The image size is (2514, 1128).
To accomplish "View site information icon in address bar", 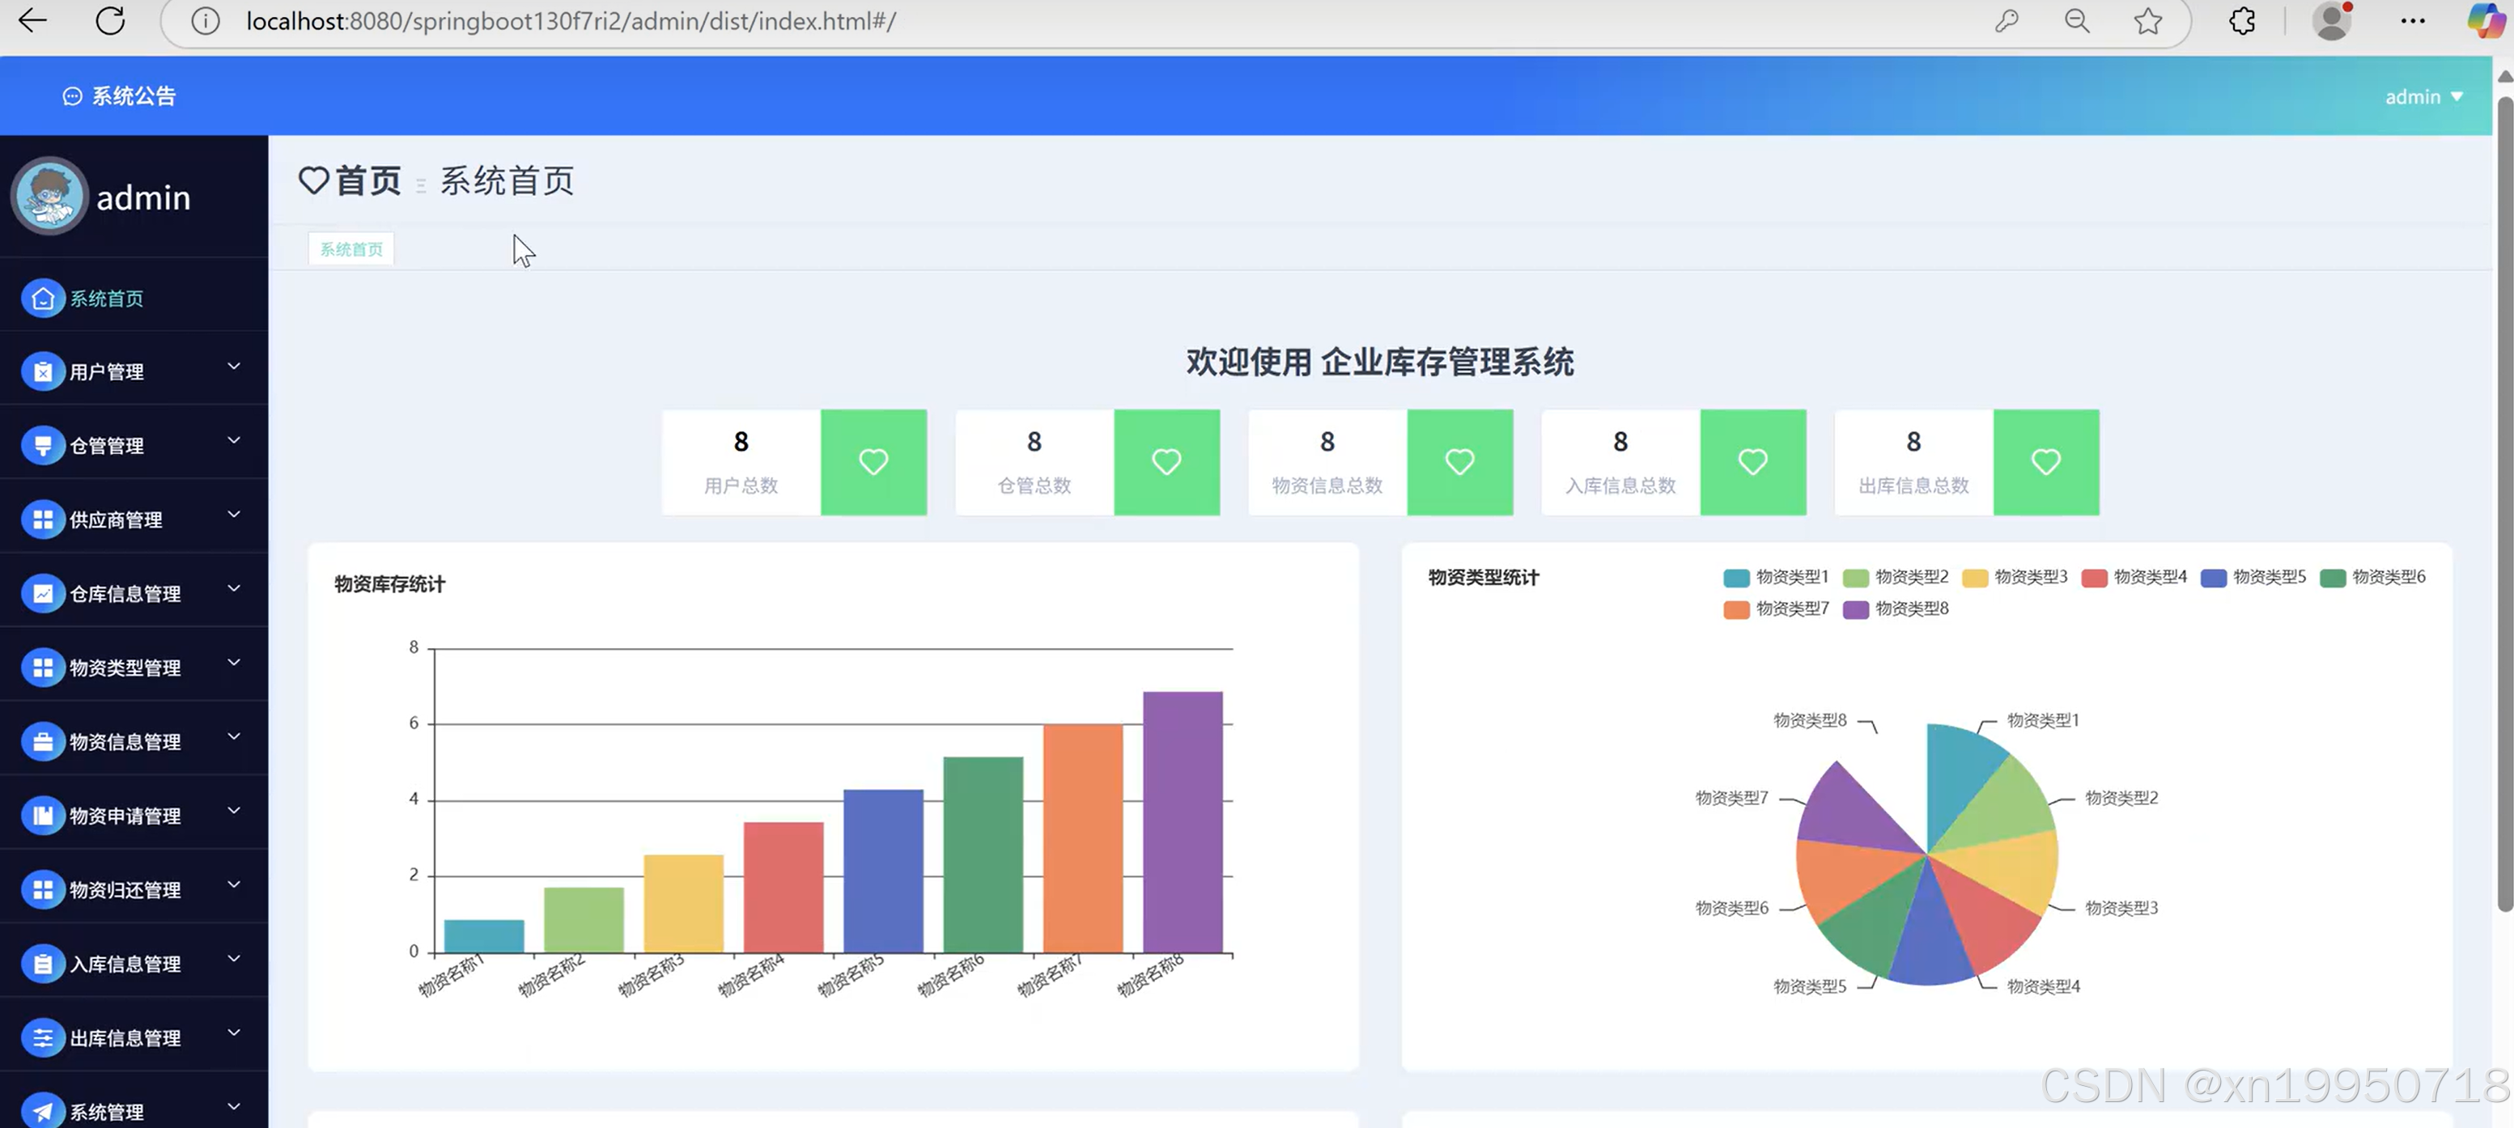I will tap(205, 20).
